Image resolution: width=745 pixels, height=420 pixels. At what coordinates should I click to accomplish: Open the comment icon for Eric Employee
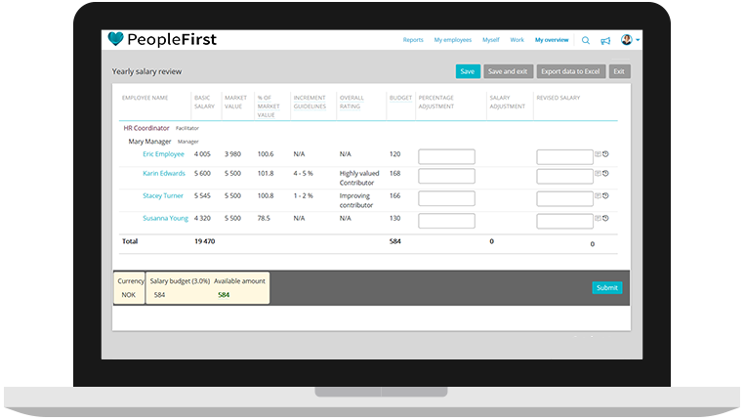click(x=598, y=154)
